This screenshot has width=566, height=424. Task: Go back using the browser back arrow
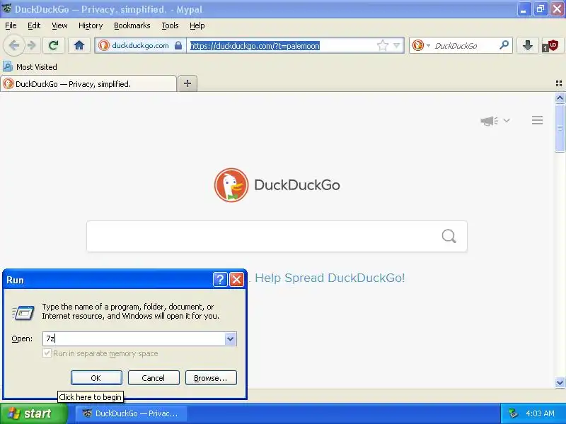[x=14, y=45]
